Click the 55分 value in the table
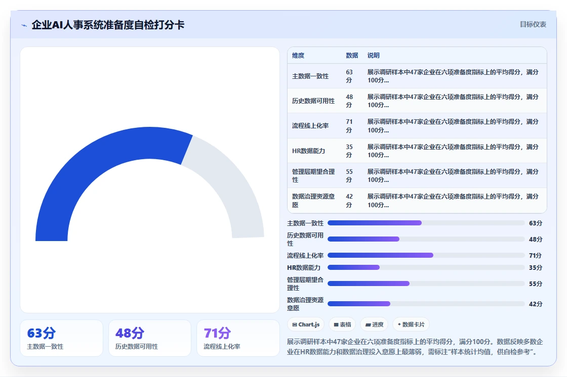The image size is (567, 377). (x=349, y=175)
